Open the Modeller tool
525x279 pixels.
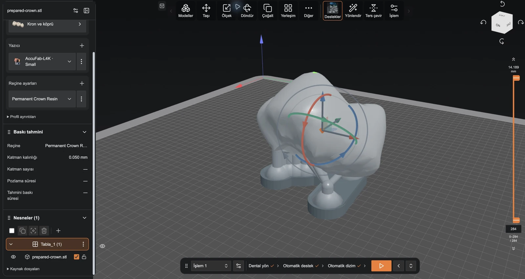click(x=186, y=11)
